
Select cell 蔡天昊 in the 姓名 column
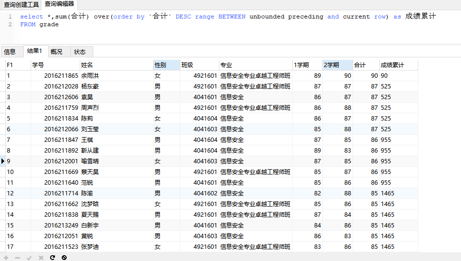[x=116, y=172]
